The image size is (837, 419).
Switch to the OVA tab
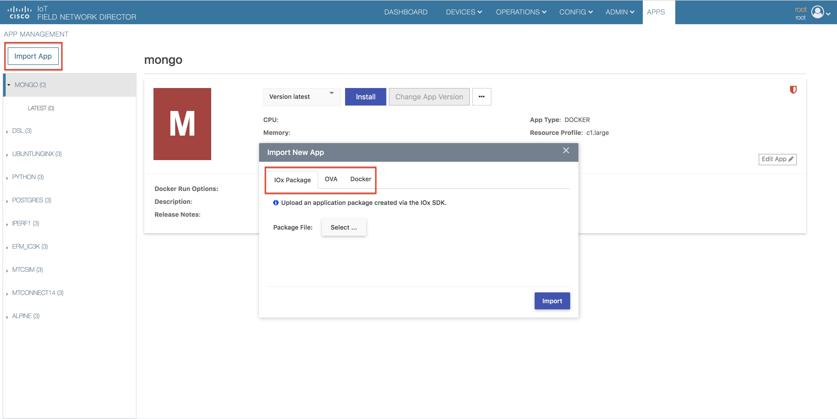point(331,179)
